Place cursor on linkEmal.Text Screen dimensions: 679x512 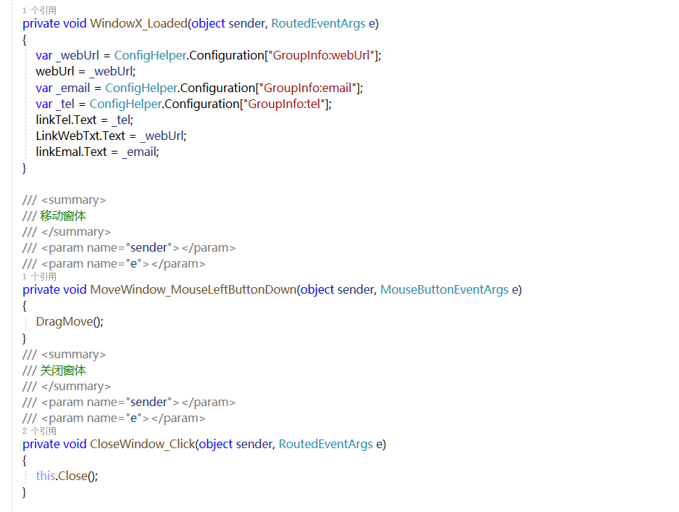pos(72,152)
